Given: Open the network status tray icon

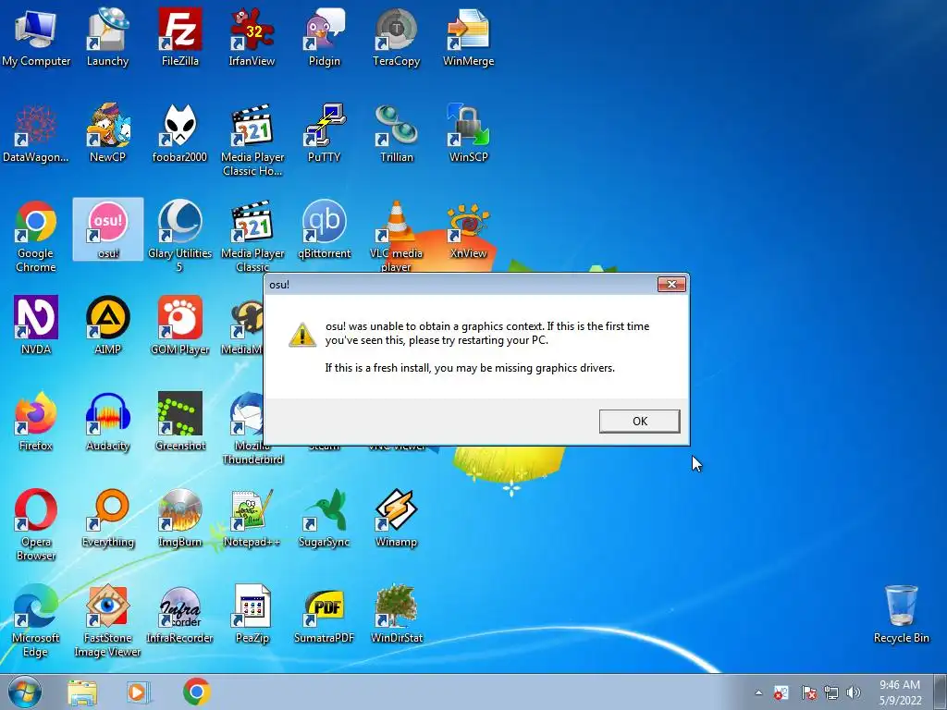Looking at the screenshot, I should [831, 693].
